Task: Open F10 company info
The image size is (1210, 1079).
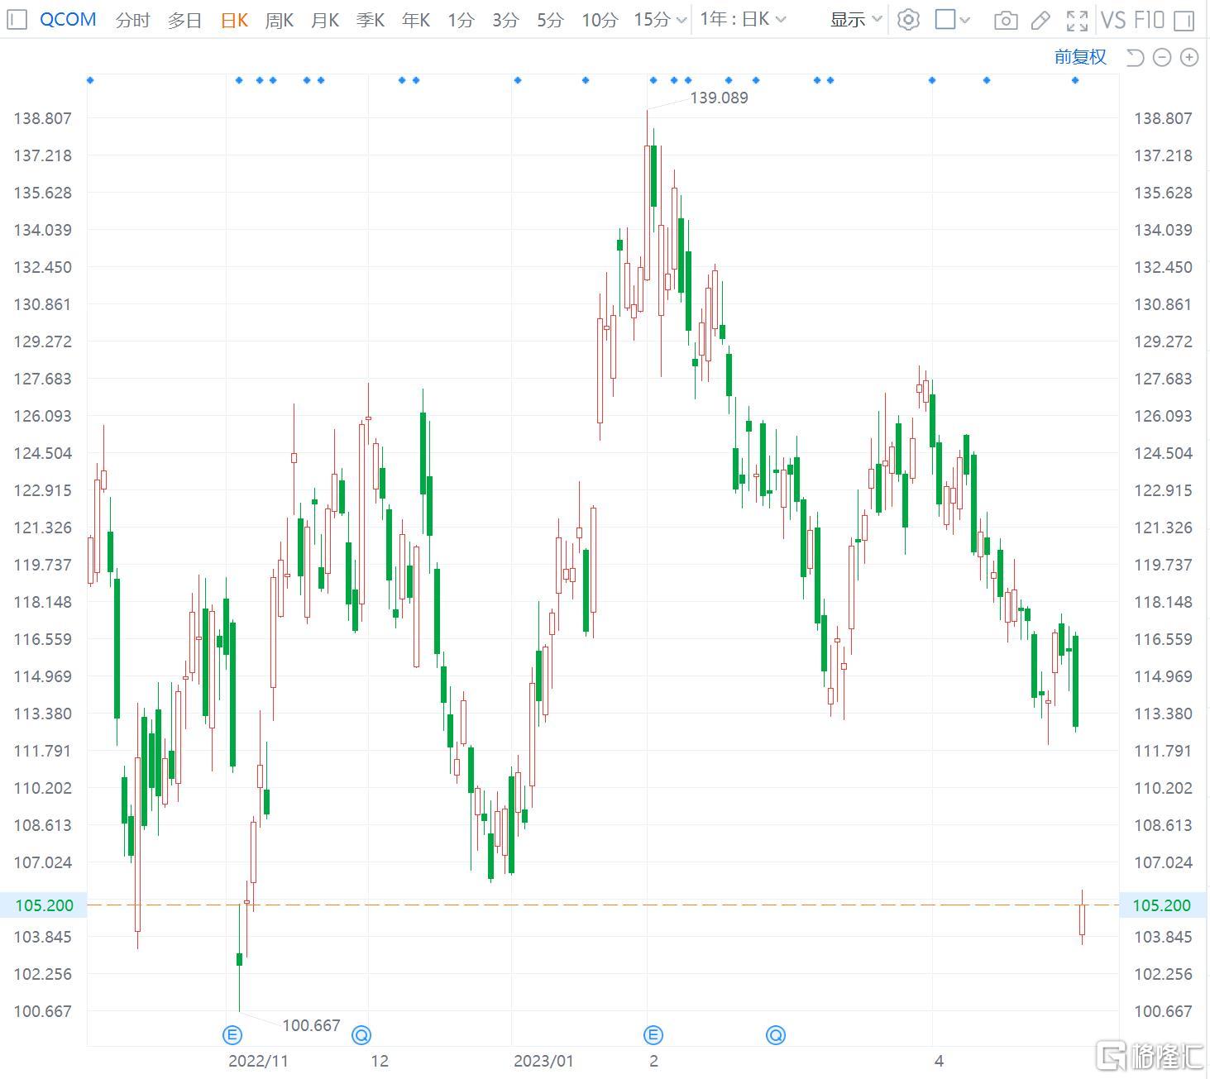Action: point(1150,20)
